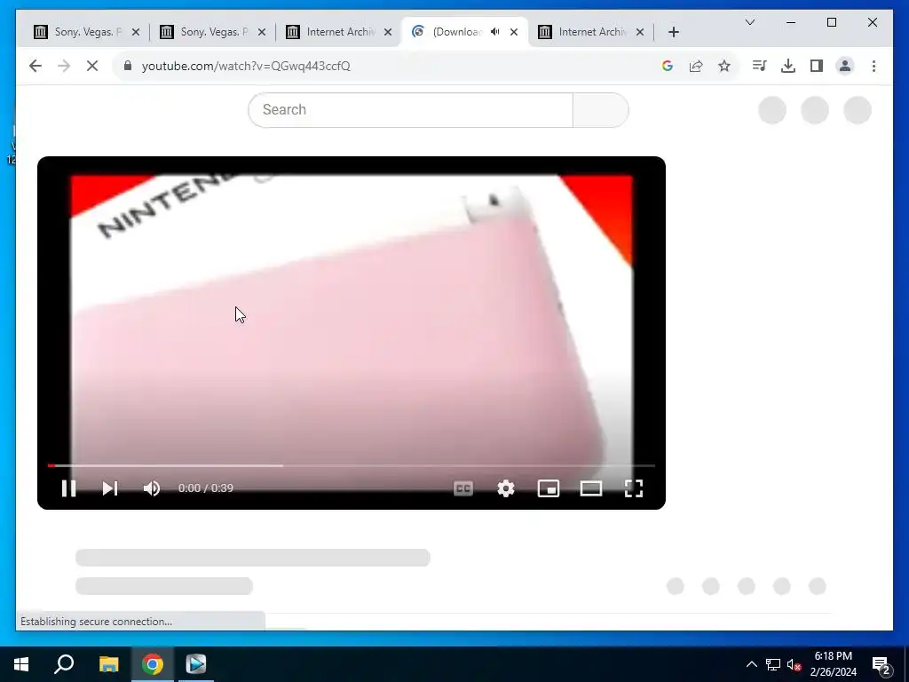Viewport: 909px width, 682px height.
Task: Mute the video player volume
Action: [151, 488]
